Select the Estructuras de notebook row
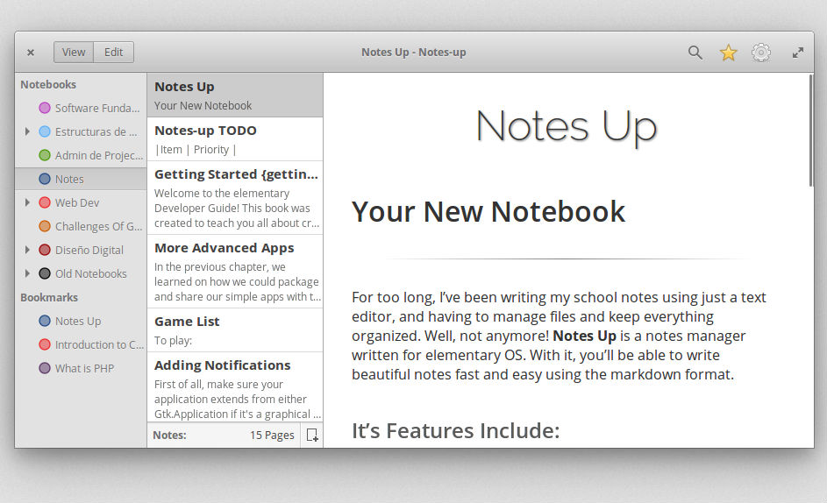Screen dimensions: 827x503 81,131
